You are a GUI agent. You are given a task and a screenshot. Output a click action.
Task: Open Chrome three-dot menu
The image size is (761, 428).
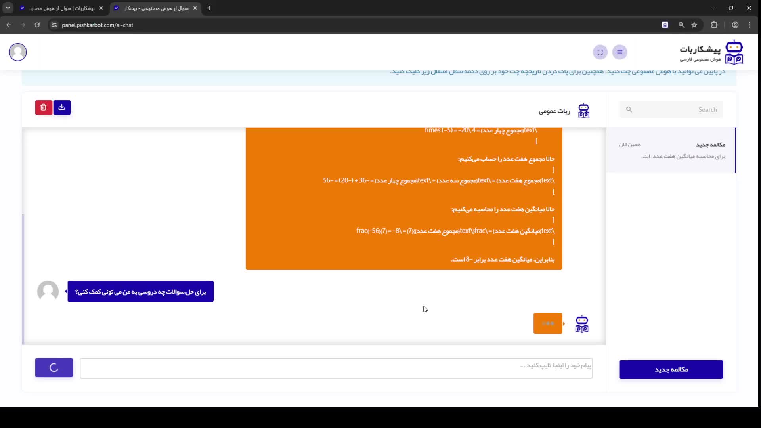click(750, 25)
